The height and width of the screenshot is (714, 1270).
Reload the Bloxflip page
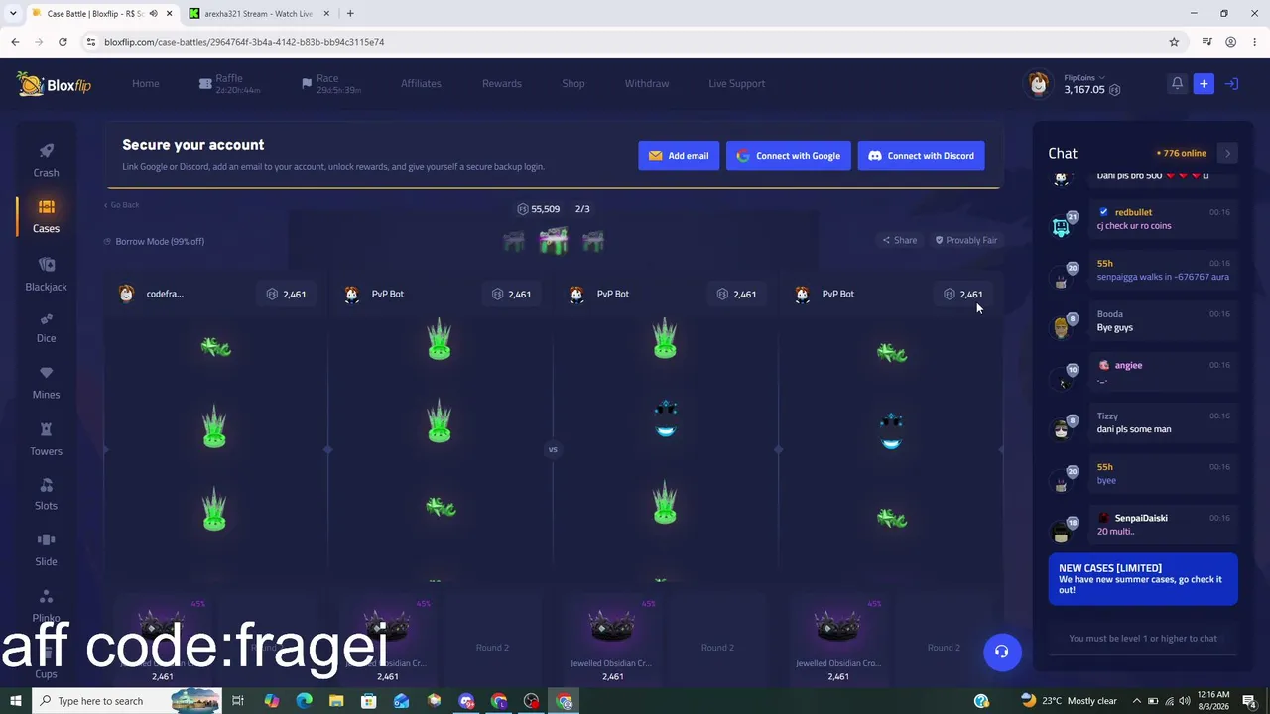click(63, 42)
